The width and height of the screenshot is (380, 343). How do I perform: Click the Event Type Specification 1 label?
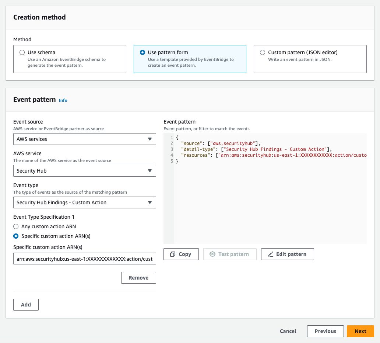click(44, 217)
